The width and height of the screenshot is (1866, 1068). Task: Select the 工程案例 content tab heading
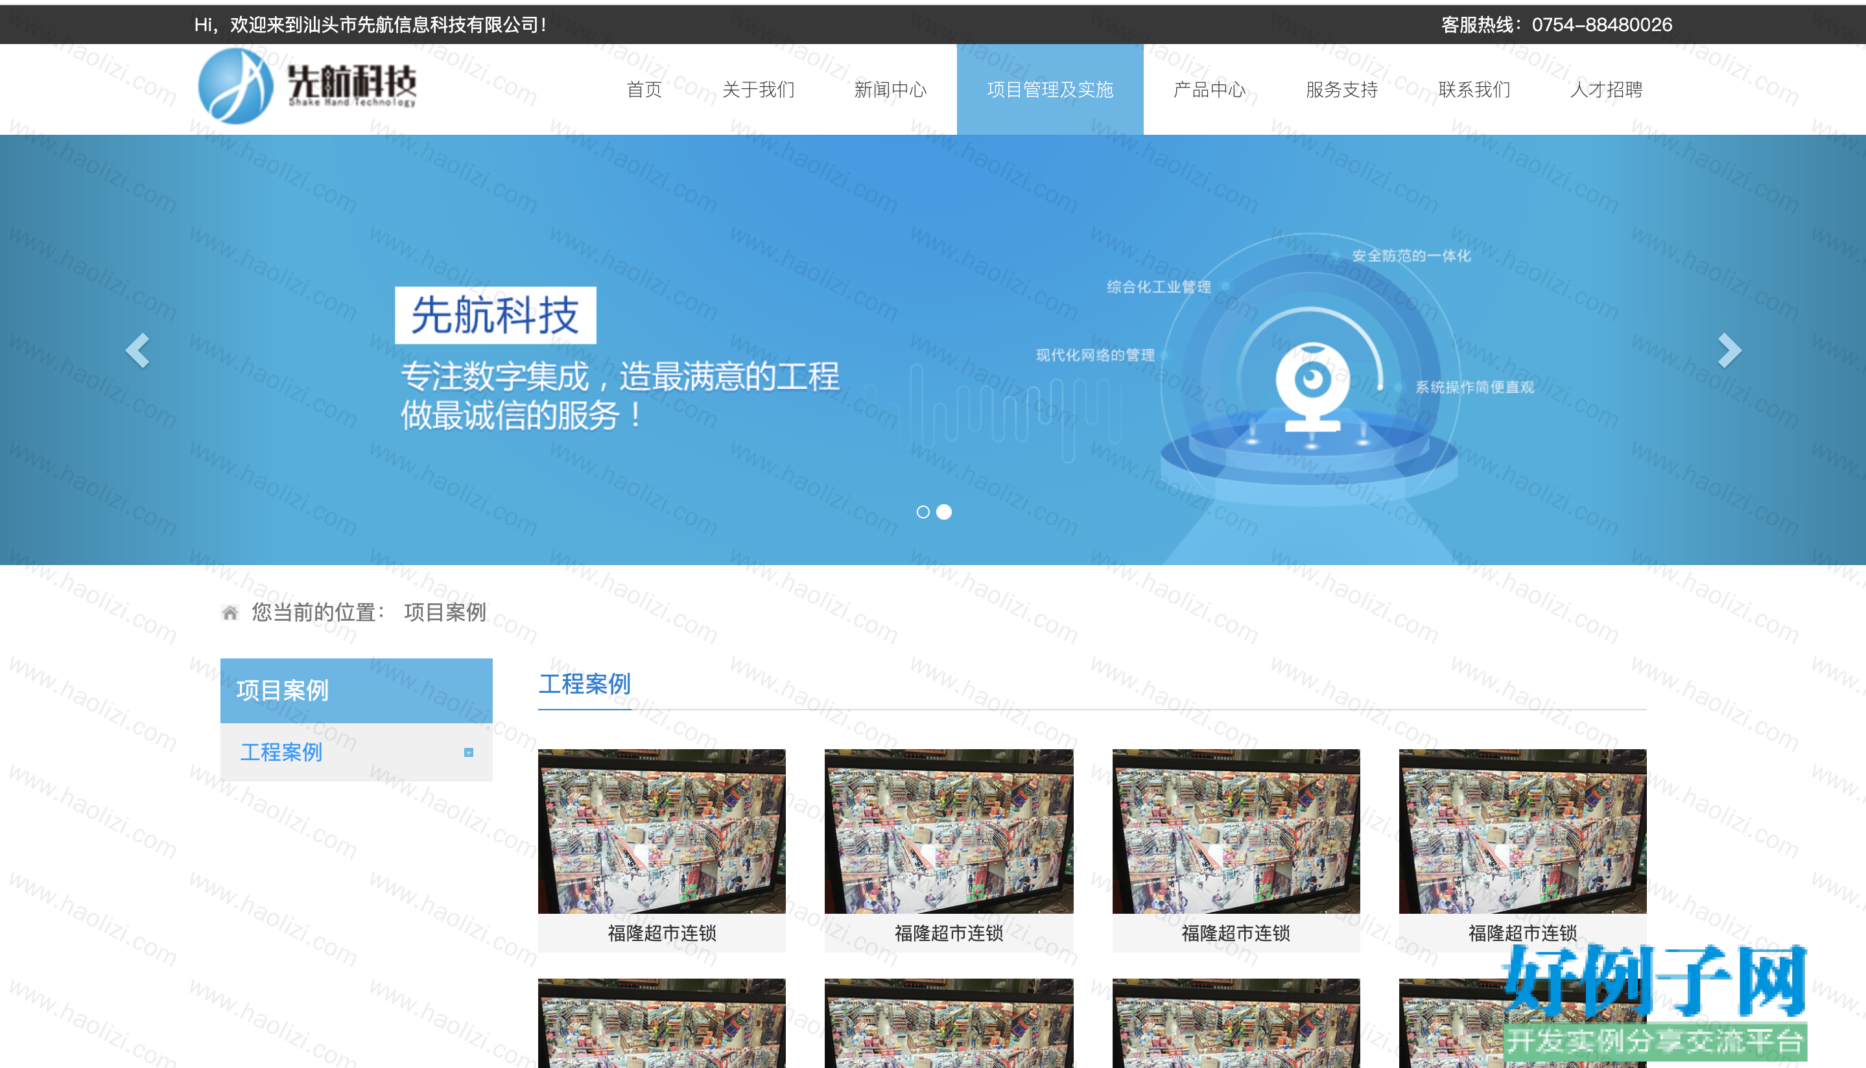[x=584, y=684]
